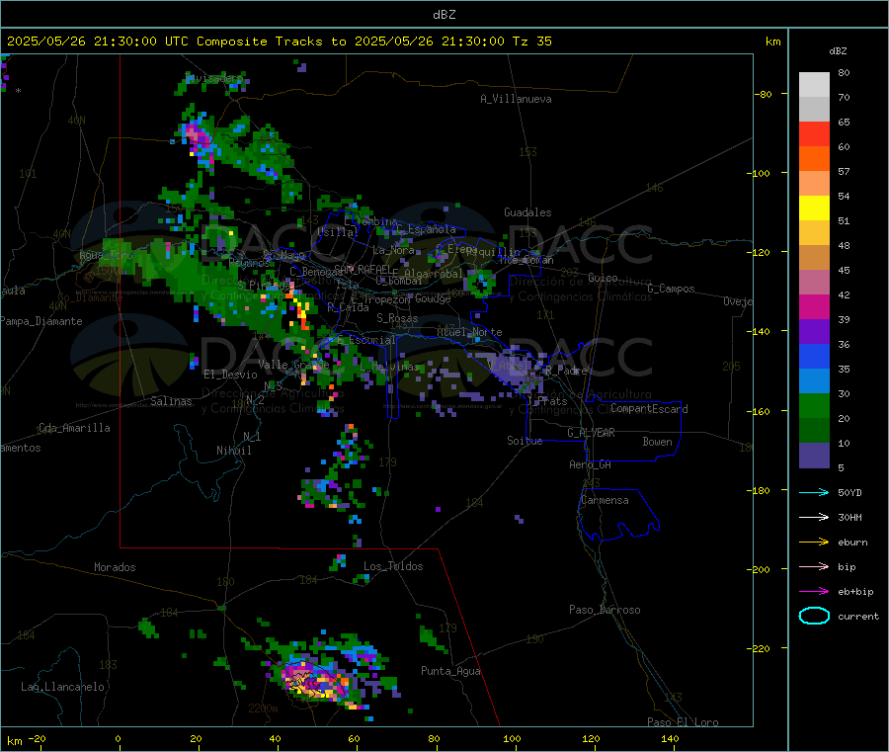Image resolution: width=889 pixels, height=752 pixels.
Task: Click the 'Carmensa' map label
Action: 605,500
